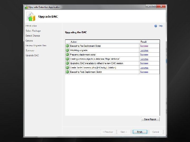Viewport: 190px width, 142px height.
Task: Open Success link for Pre-Deployment Script
Action: tap(144, 46)
